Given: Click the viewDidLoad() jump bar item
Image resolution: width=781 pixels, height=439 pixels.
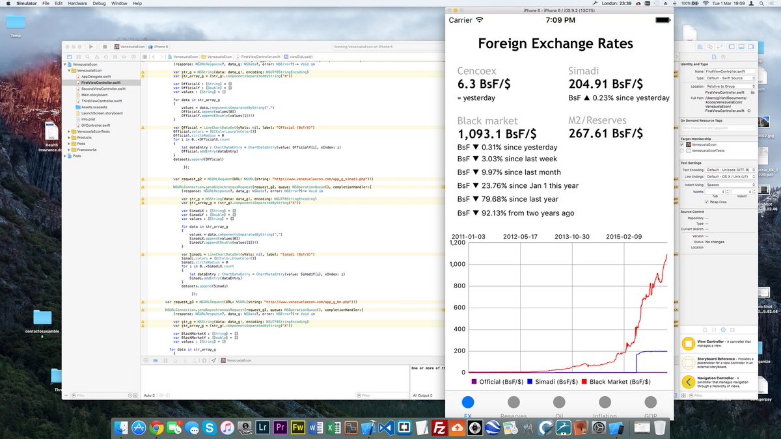Looking at the screenshot, I should 297,57.
